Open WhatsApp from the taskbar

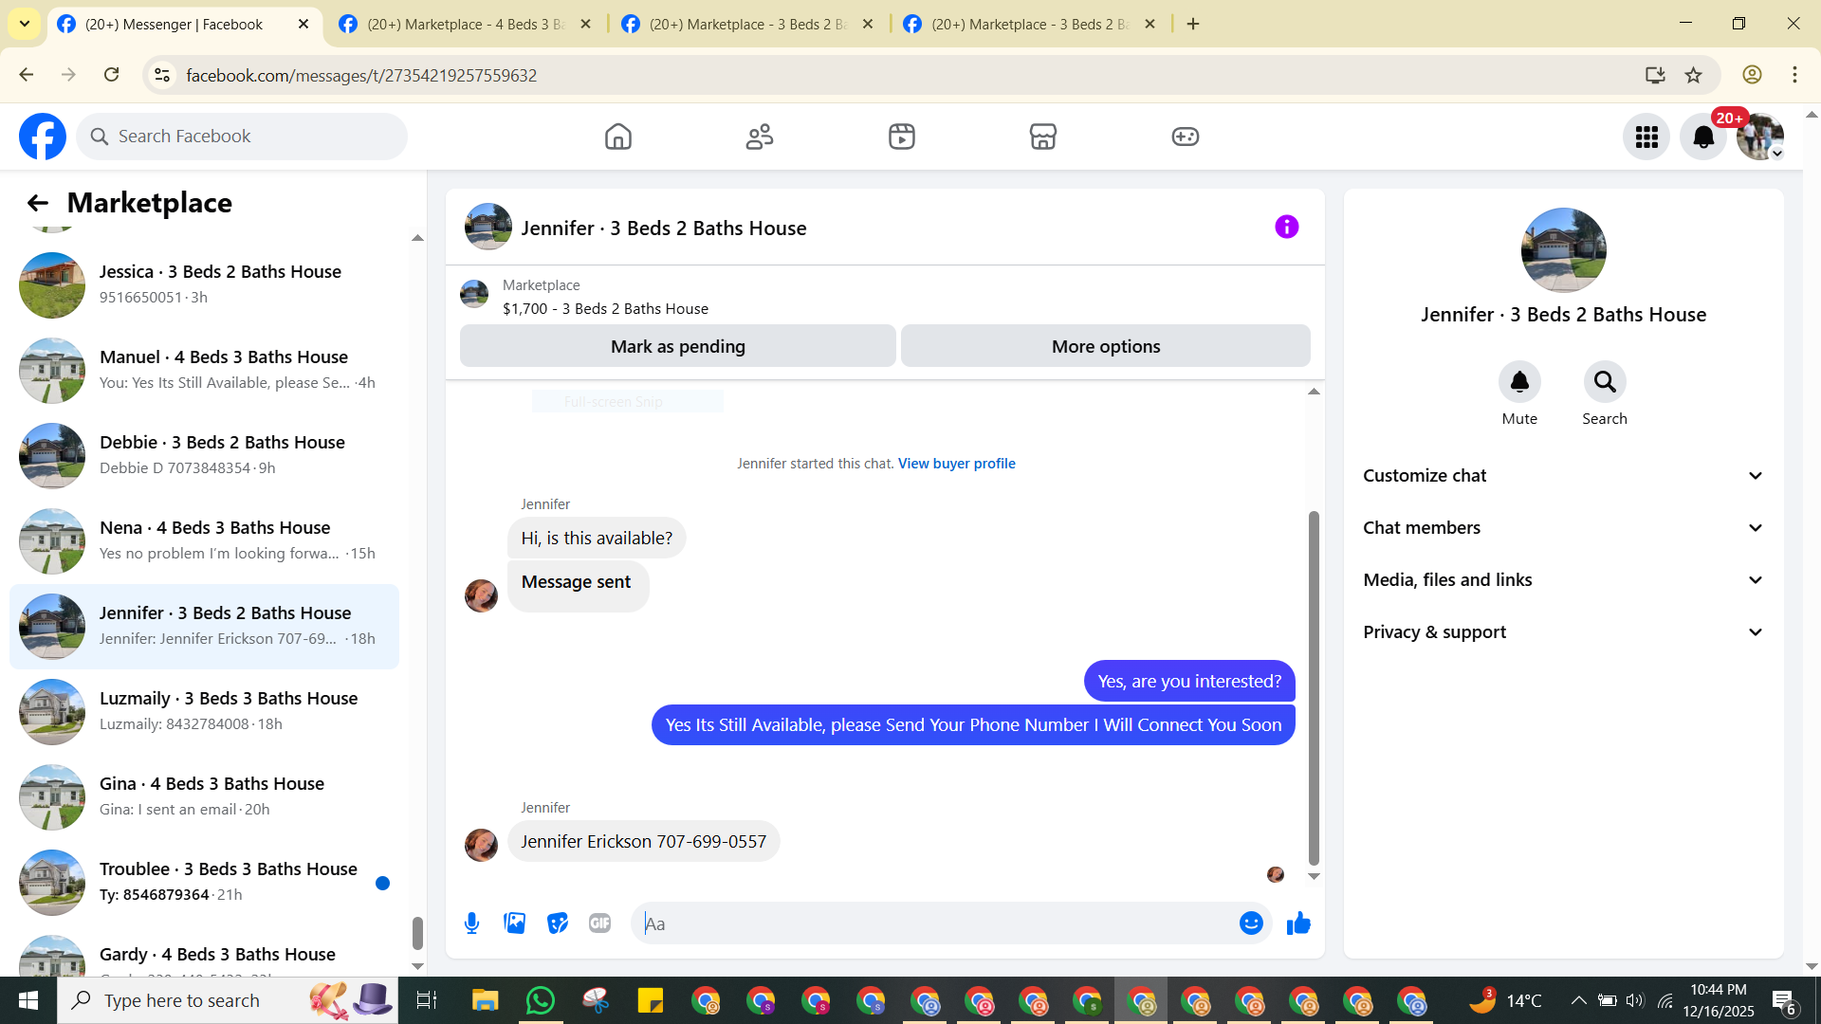point(540,1000)
